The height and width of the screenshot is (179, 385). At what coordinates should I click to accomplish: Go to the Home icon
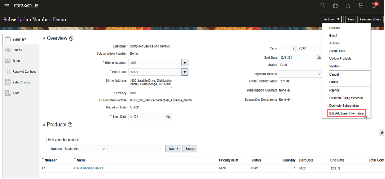[x=335, y=5]
